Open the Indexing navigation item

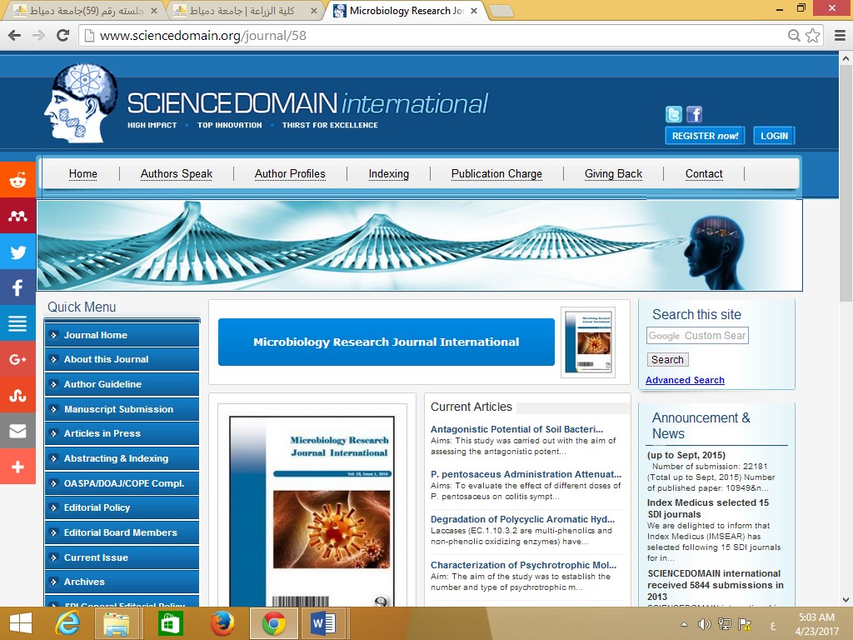(388, 173)
